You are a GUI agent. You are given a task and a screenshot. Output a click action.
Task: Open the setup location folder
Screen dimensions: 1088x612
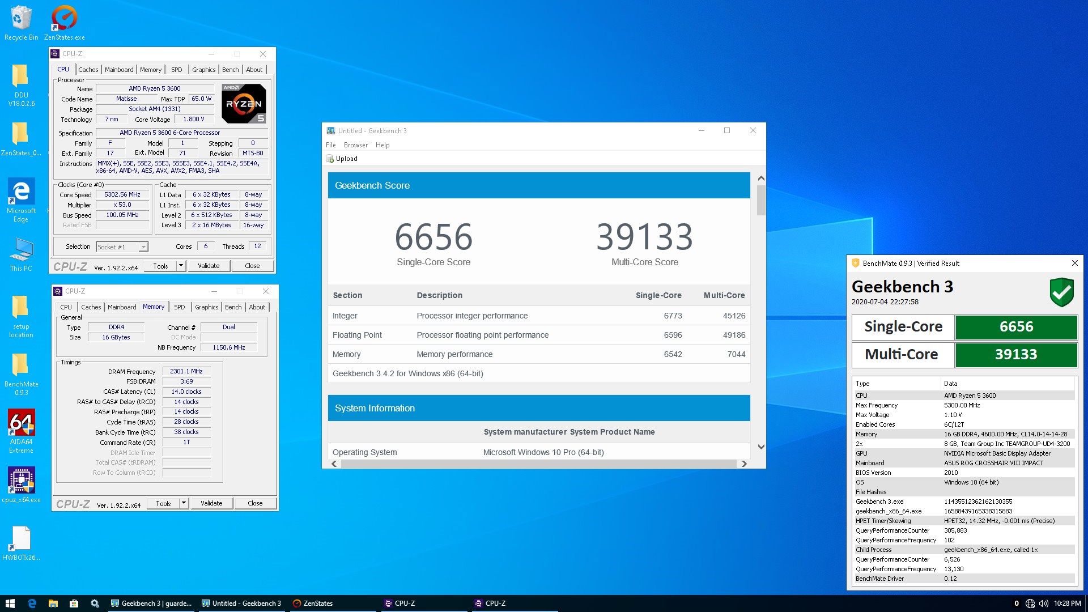21,317
